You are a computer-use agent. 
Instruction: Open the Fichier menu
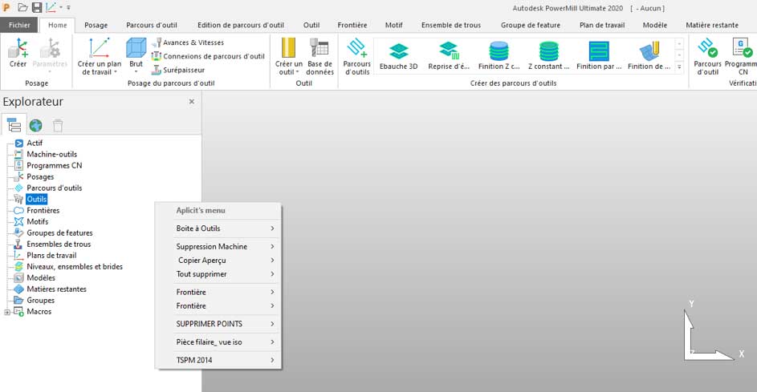(x=18, y=25)
